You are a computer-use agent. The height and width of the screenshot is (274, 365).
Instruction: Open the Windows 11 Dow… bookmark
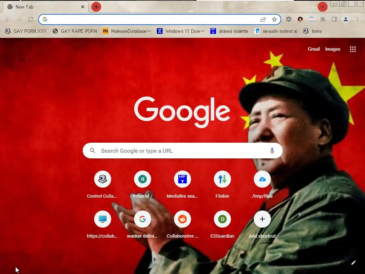(181, 31)
